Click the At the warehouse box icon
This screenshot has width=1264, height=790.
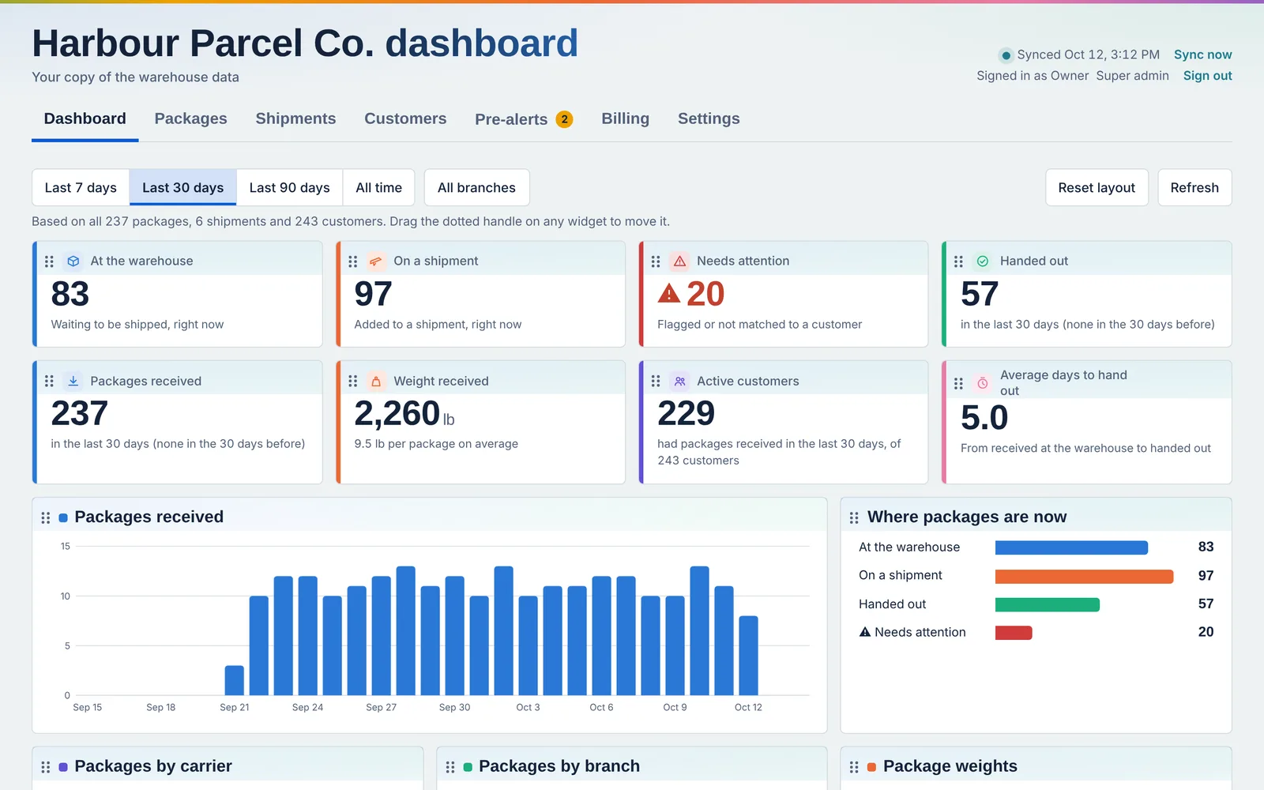pyautogui.click(x=73, y=261)
